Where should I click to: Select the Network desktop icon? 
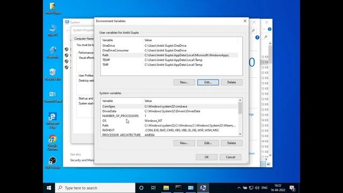click(x=53, y=53)
